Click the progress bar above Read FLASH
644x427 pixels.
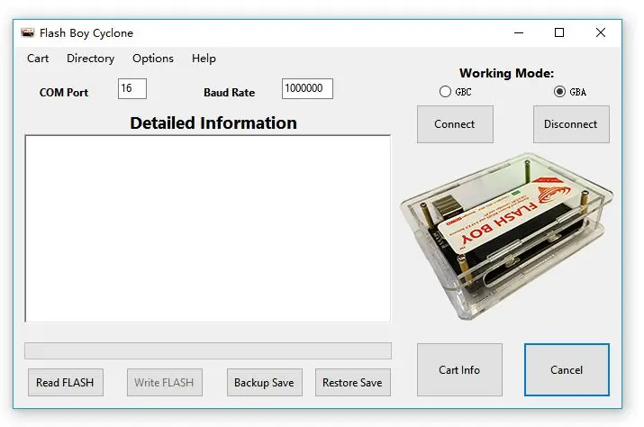click(207, 350)
